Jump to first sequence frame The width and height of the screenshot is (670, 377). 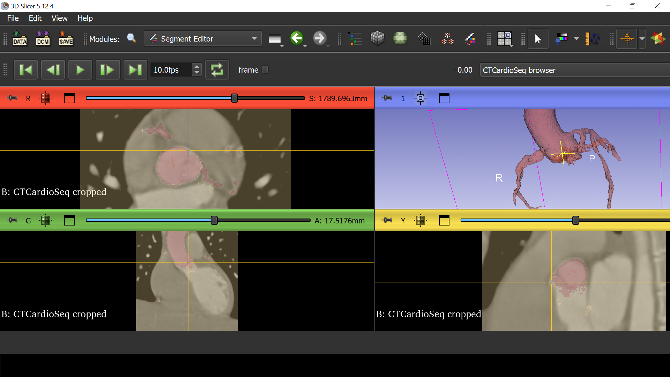tap(26, 70)
